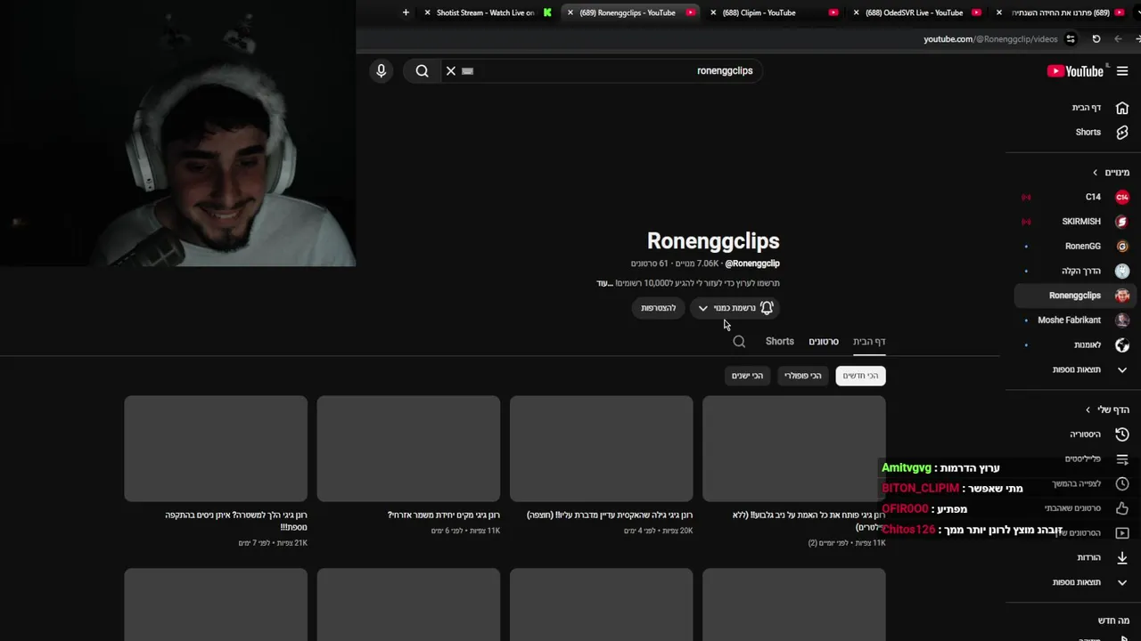This screenshot has width=1141, height=641.
Task: Start voice search with the microphone icon
Action: point(381,70)
